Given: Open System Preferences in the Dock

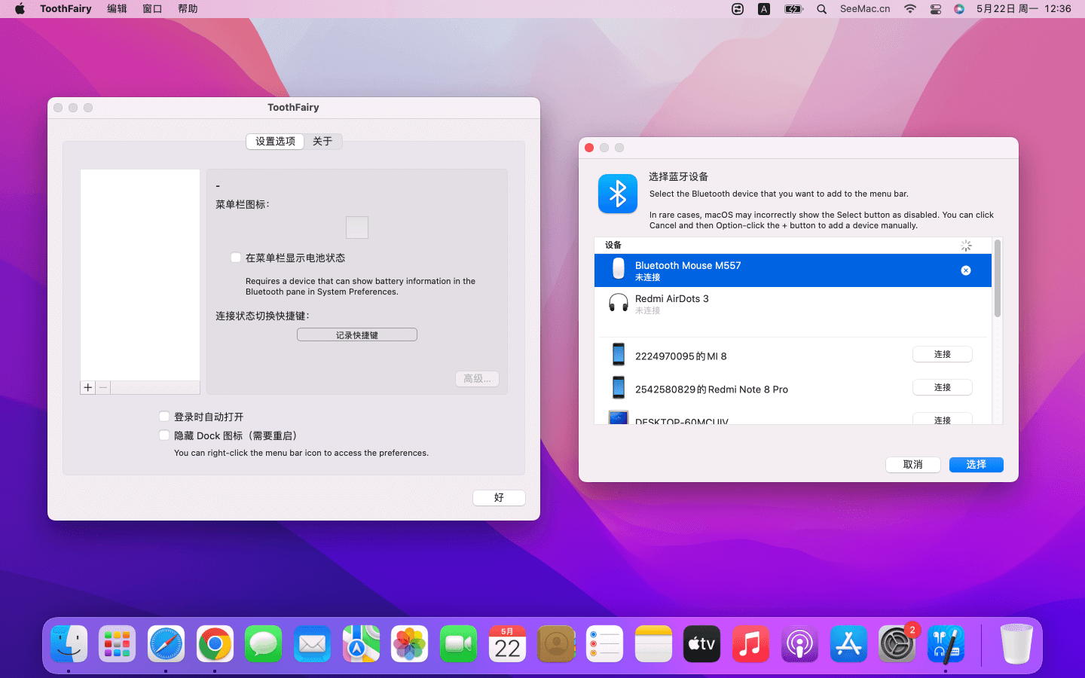Looking at the screenshot, I should coord(897,643).
